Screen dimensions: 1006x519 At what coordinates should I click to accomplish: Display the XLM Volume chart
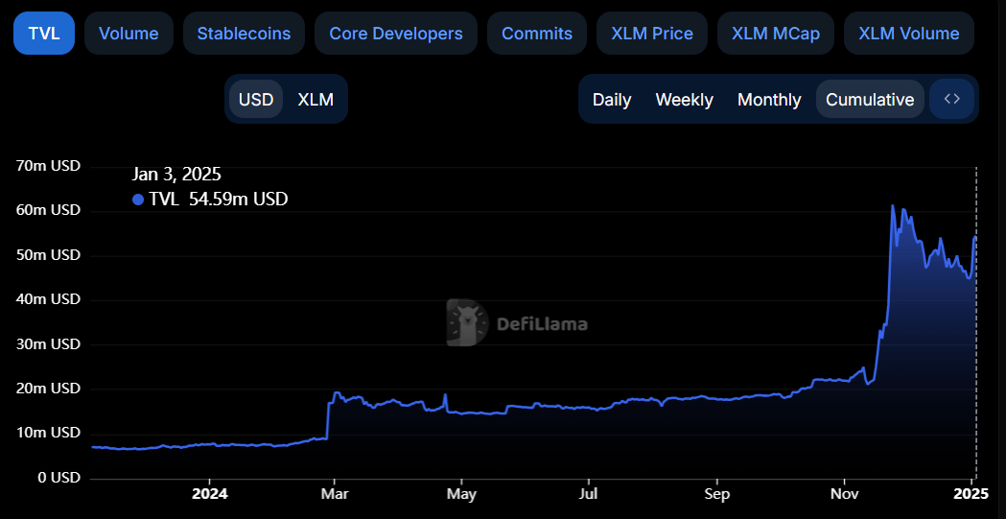click(908, 34)
